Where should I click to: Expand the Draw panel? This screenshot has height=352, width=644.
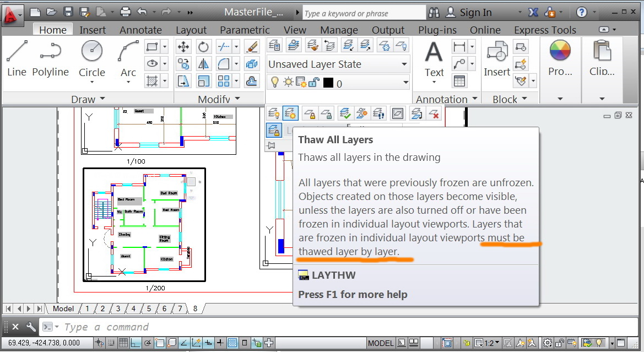click(88, 99)
